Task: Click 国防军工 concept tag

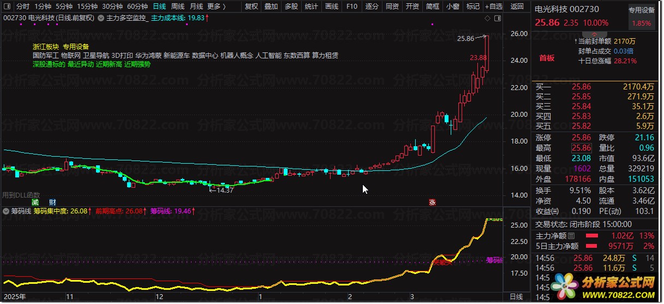Action: coord(46,55)
